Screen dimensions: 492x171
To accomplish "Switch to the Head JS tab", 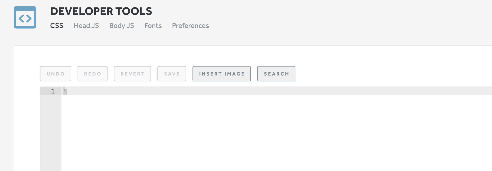I will click(x=86, y=26).
